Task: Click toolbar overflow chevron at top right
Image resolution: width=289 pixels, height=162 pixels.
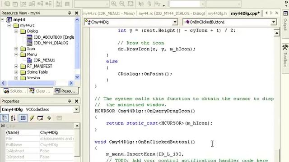Action: pos(286,2)
